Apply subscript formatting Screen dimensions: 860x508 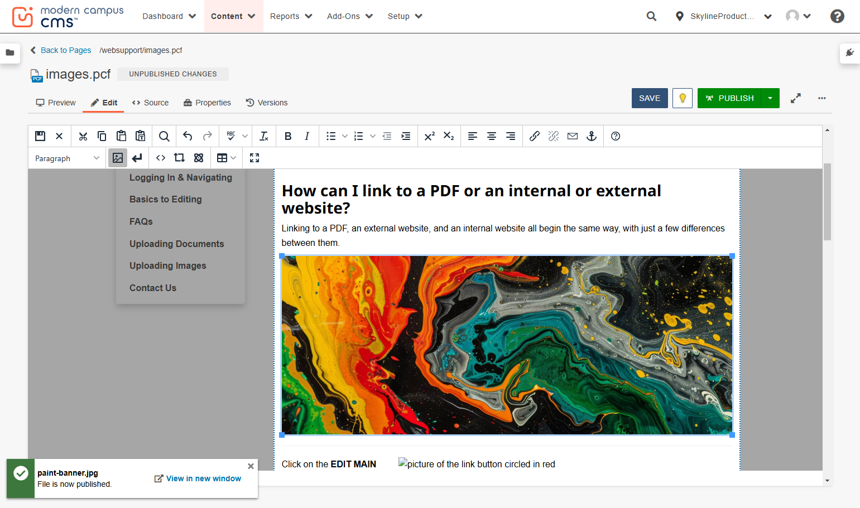[x=449, y=136]
